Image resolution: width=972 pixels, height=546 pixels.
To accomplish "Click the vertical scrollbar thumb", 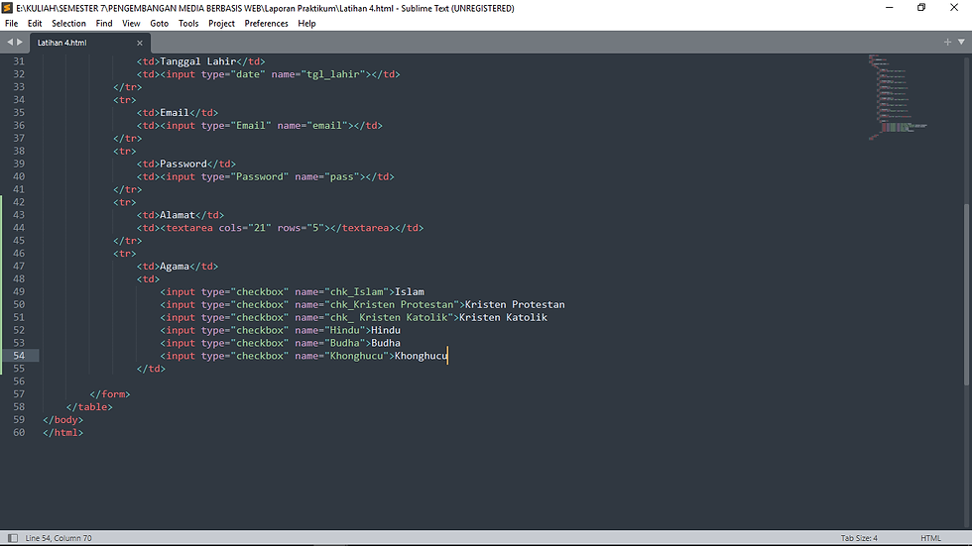I will [966, 294].
